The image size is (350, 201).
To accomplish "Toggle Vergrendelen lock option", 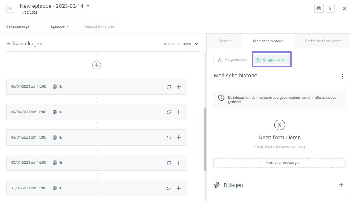I will pos(233,60).
